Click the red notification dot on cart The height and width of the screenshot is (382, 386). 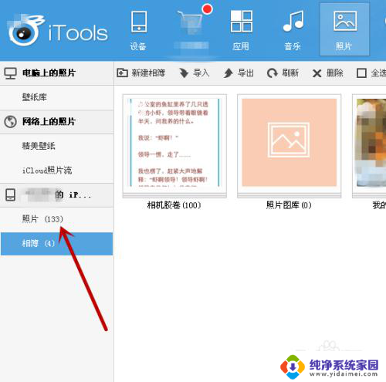click(208, 9)
